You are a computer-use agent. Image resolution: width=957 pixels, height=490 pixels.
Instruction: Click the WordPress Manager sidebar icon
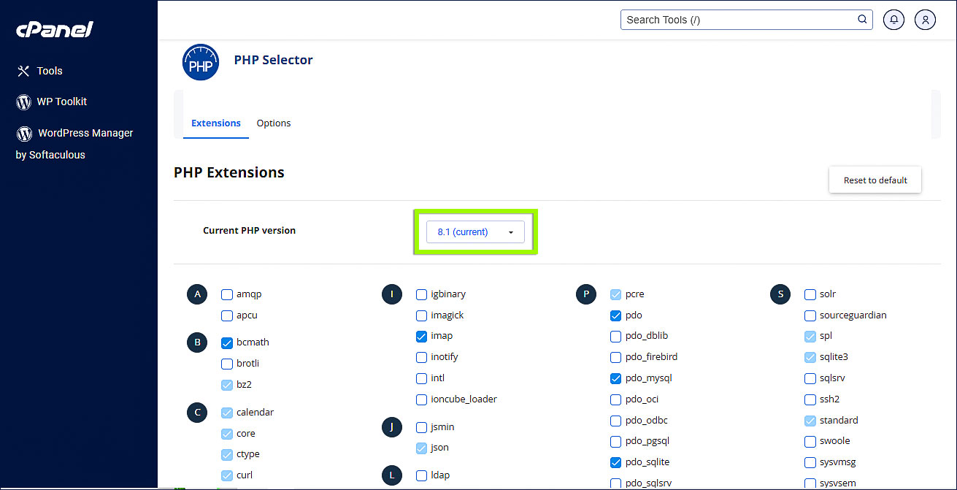click(24, 134)
